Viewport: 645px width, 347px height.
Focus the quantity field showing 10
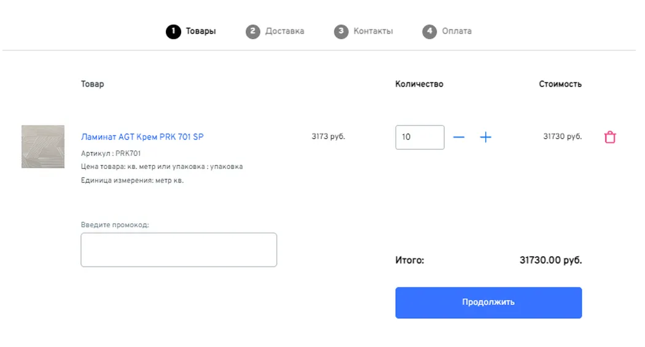420,138
